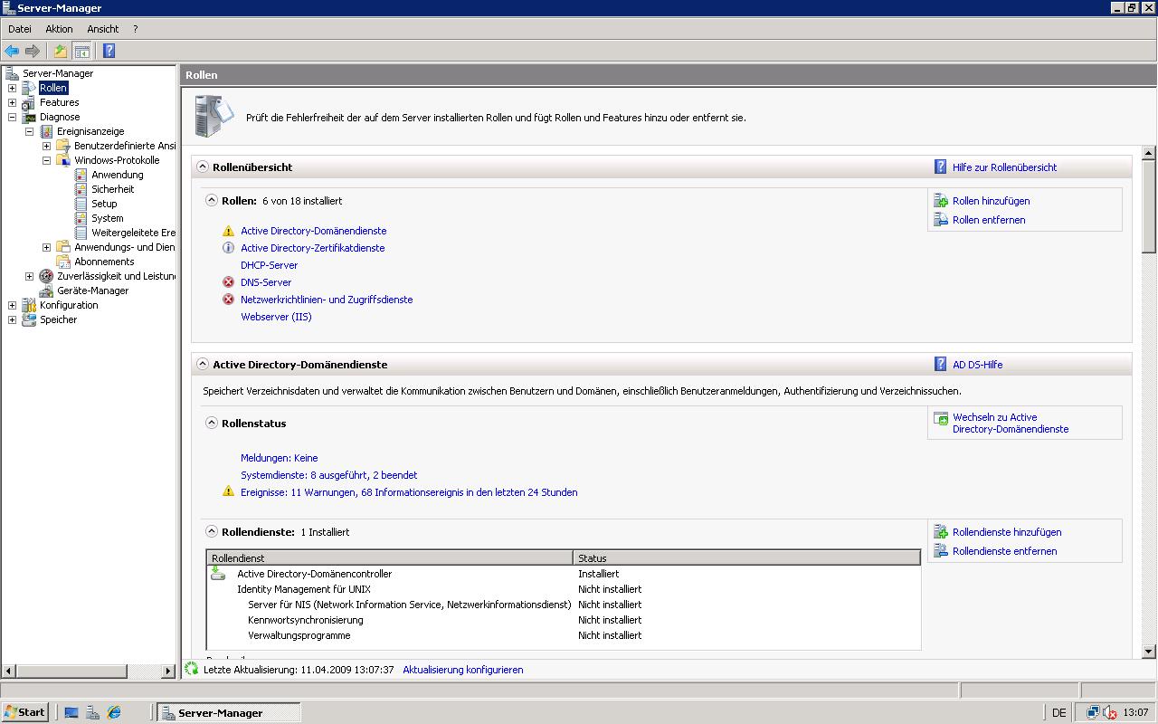Click the Status column header

pyautogui.click(x=746, y=558)
